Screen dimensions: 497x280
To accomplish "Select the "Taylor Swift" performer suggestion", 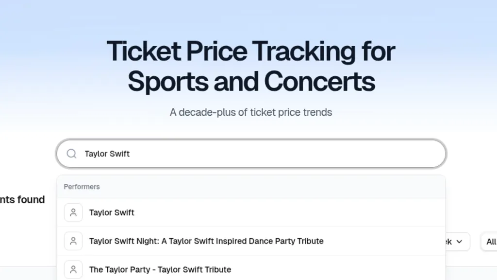I will pyautogui.click(x=112, y=212).
